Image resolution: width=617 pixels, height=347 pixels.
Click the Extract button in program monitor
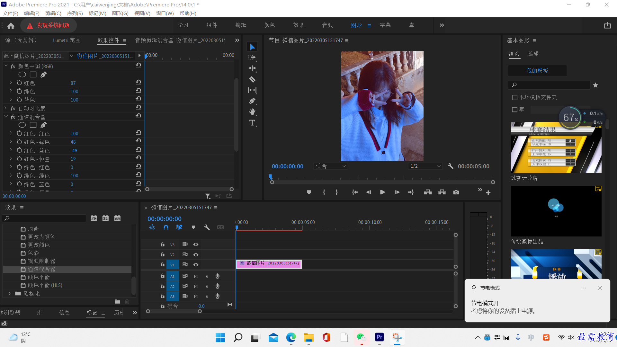pyautogui.click(x=442, y=192)
